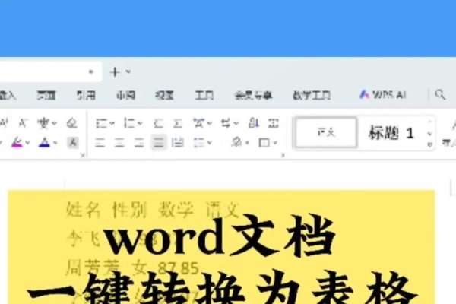Expand the line spacing dropdown arrow

[x=210, y=143]
